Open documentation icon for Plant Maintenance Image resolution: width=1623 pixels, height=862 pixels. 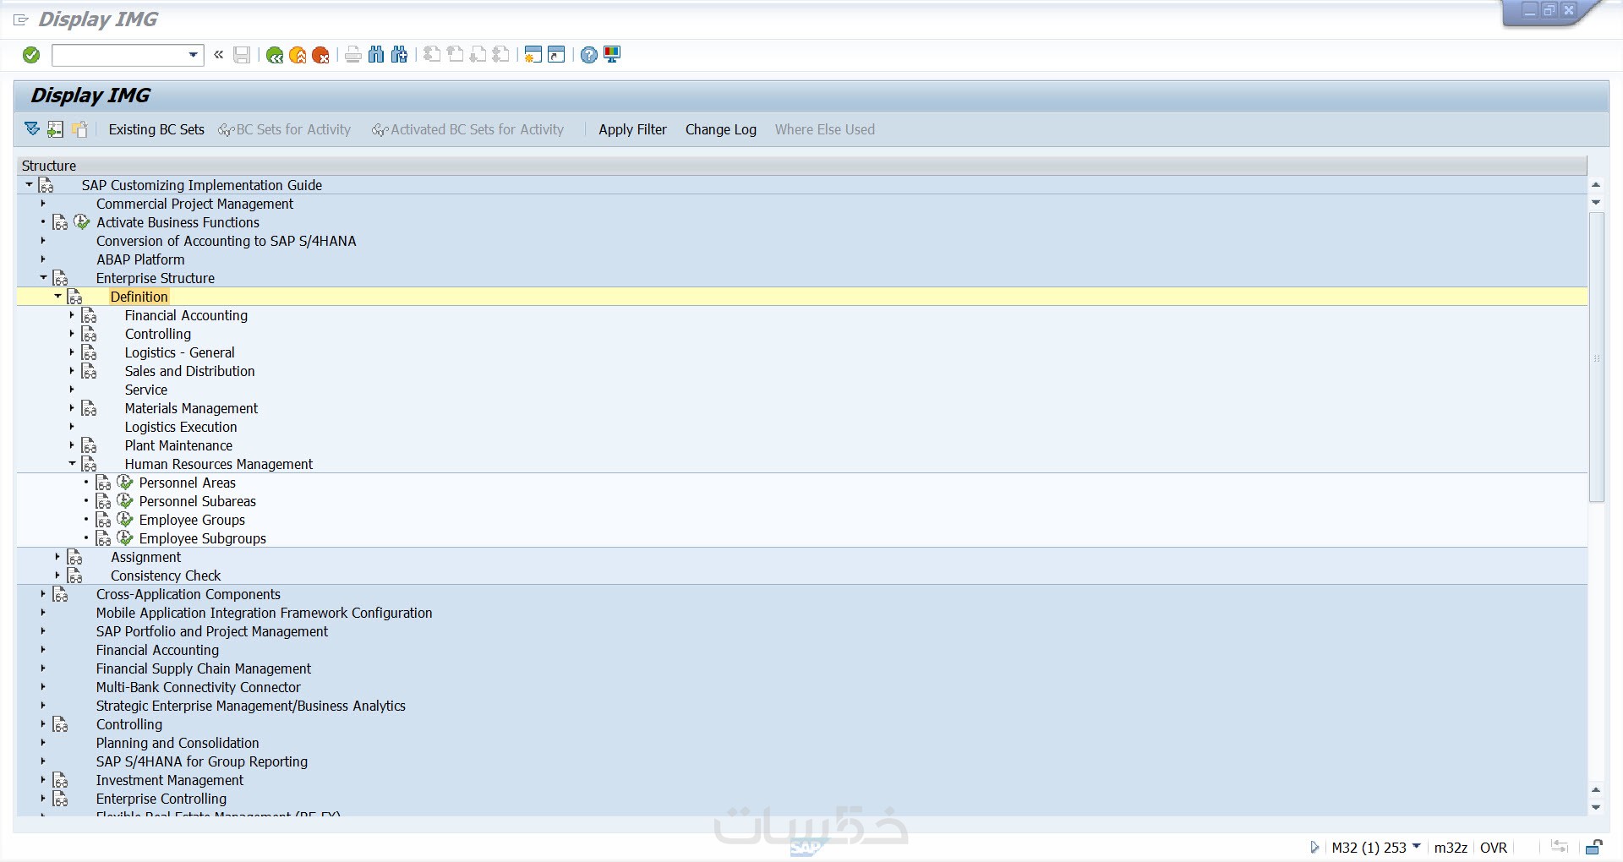pyautogui.click(x=90, y=445)
